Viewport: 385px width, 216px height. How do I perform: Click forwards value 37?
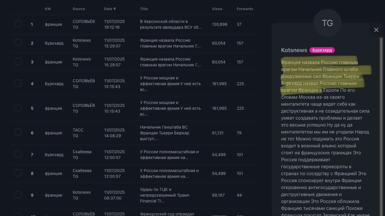tap(239, 24)
